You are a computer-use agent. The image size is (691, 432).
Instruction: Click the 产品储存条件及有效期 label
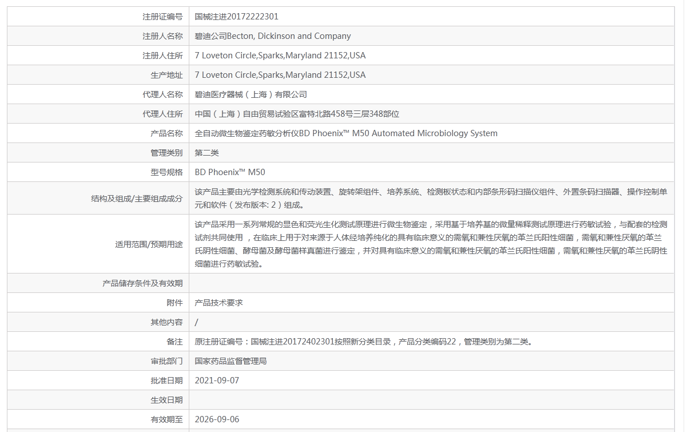[x=142, y=283]
